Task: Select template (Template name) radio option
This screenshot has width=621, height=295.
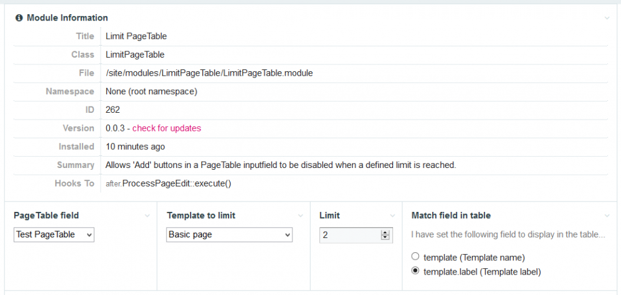Action: click(x=415, y=257)
